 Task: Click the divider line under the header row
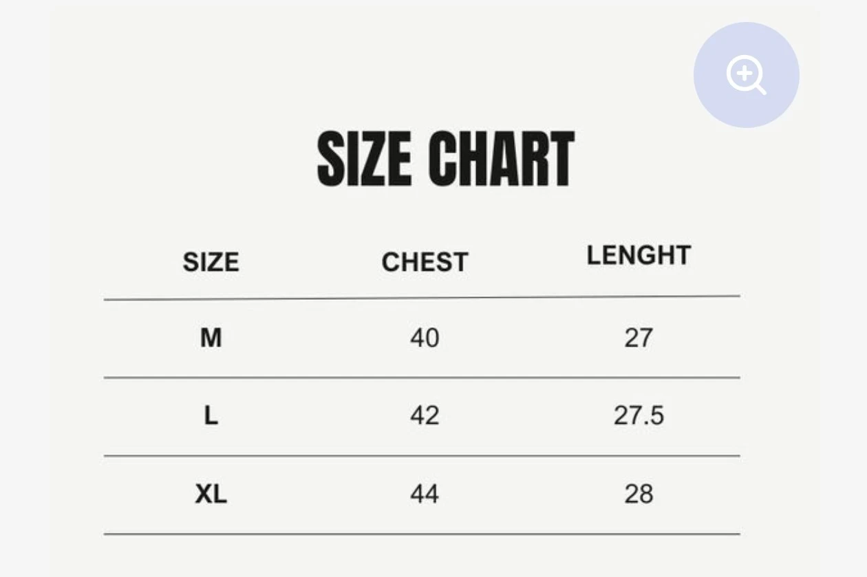tap(422, 298)
